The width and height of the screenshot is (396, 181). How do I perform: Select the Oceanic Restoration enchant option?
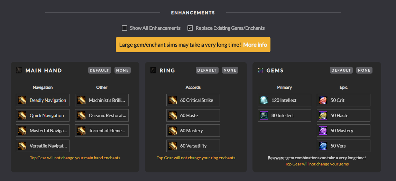coord(102,115)
